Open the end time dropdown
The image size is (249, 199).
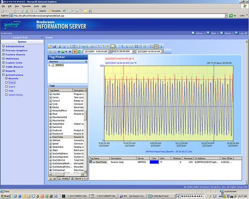pos(162,52)
